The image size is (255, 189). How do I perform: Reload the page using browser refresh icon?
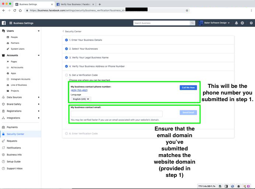point(15,10)
